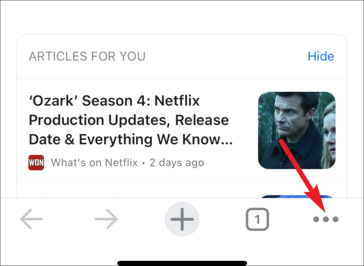This screenshot has width=364, height=266.
Task: Tap the forward navigation arrow
Action: pyautogui.click(x=106, y=219)
